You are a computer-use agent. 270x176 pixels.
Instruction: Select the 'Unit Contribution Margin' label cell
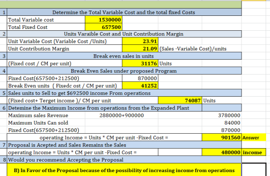(65, 49)
